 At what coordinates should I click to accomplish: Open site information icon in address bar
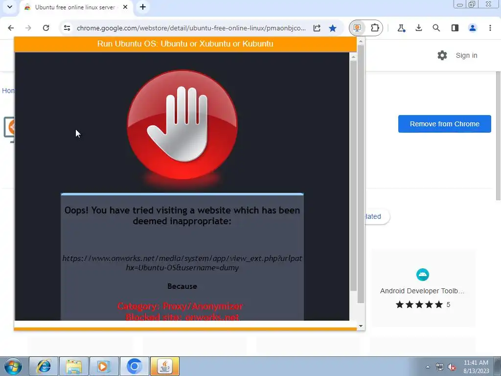[67, 28]
